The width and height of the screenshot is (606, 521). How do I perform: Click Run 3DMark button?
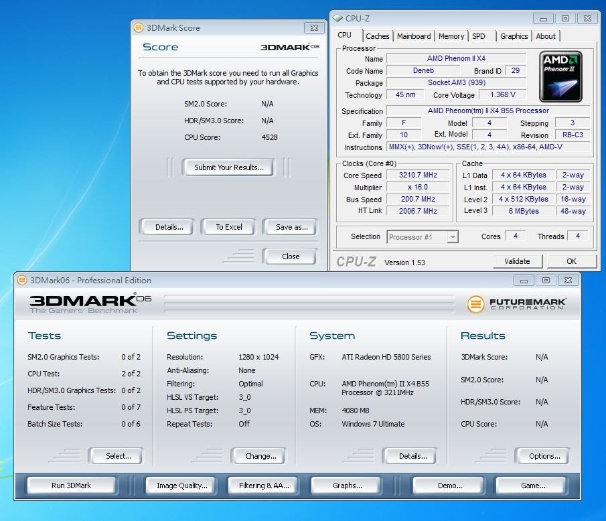point(71,486)
